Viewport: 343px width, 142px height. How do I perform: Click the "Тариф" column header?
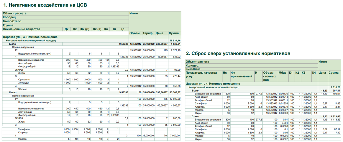click(x=147, y=33)
